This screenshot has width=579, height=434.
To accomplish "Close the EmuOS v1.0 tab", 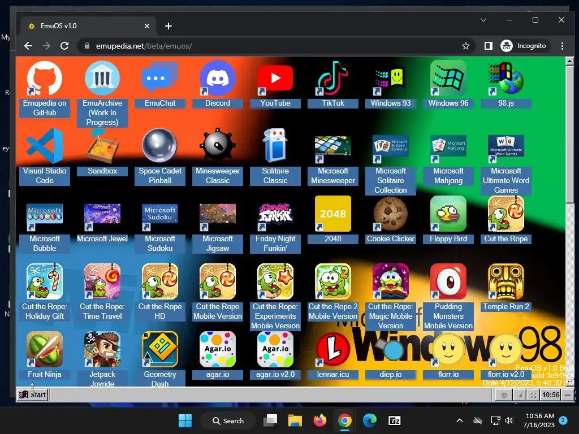I will click(x=147, y=26).
